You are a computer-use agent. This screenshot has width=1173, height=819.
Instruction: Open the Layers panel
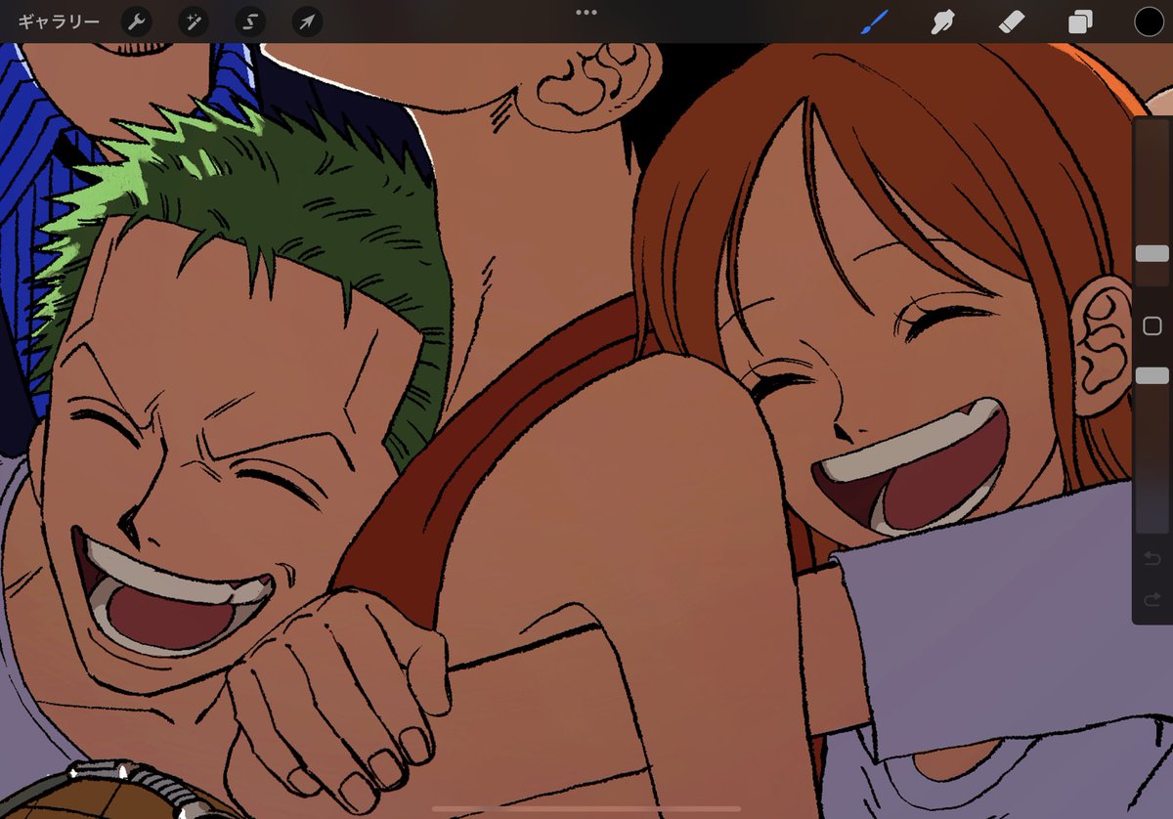click(1080, 22)
